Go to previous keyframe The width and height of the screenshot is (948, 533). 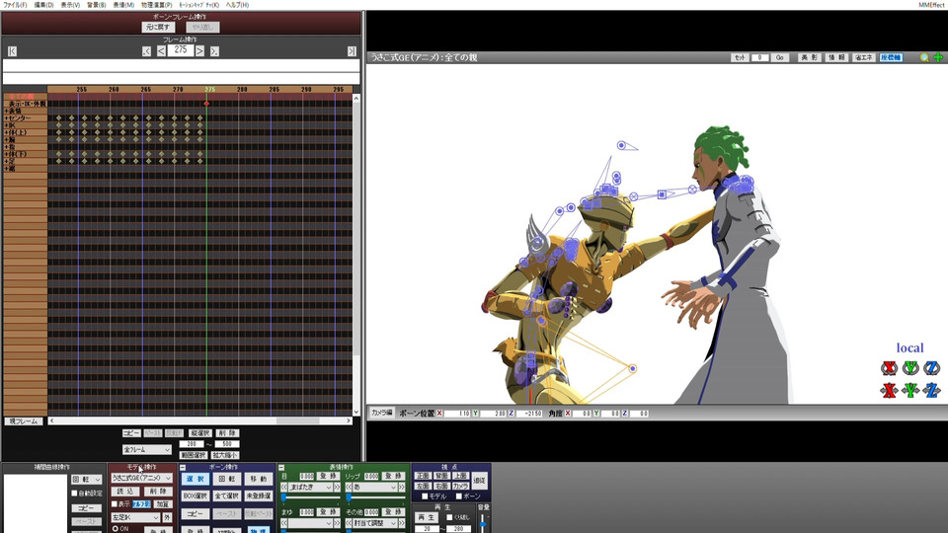click(146, 51)
